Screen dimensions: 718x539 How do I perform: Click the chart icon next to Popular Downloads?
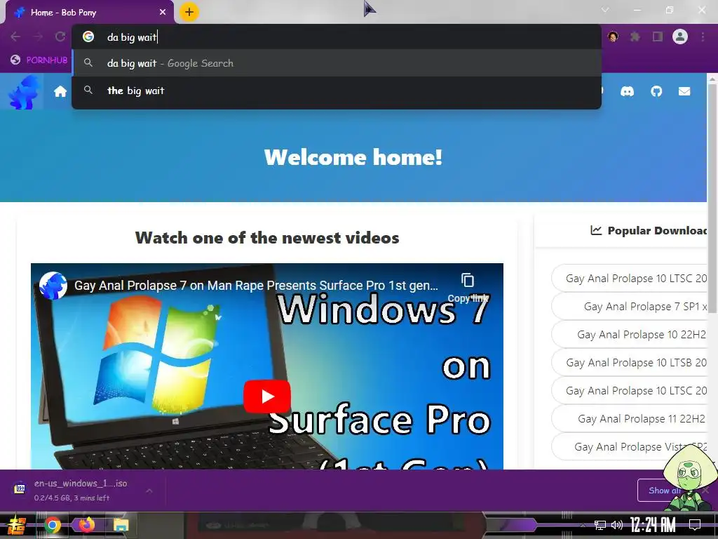click(x=596, y=230)
